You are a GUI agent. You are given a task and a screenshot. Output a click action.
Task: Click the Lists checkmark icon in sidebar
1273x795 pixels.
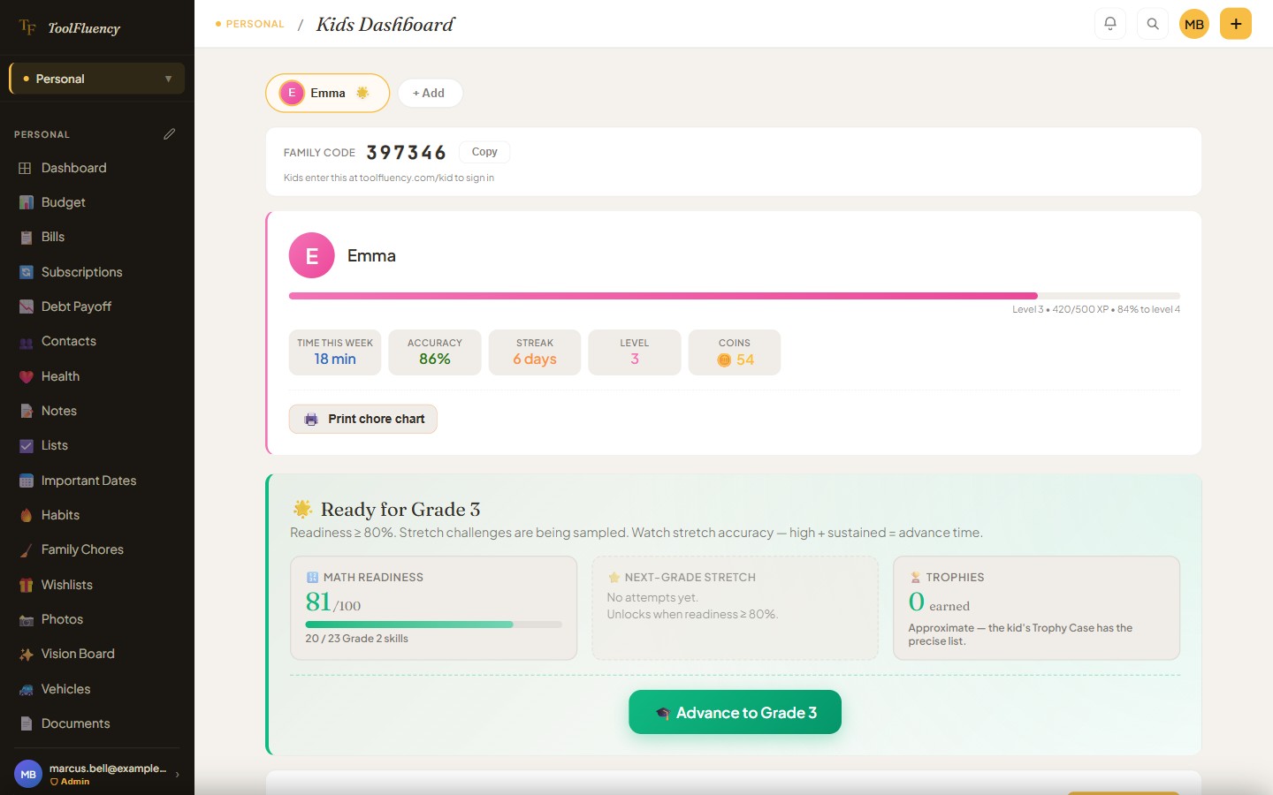click(26, 446)
